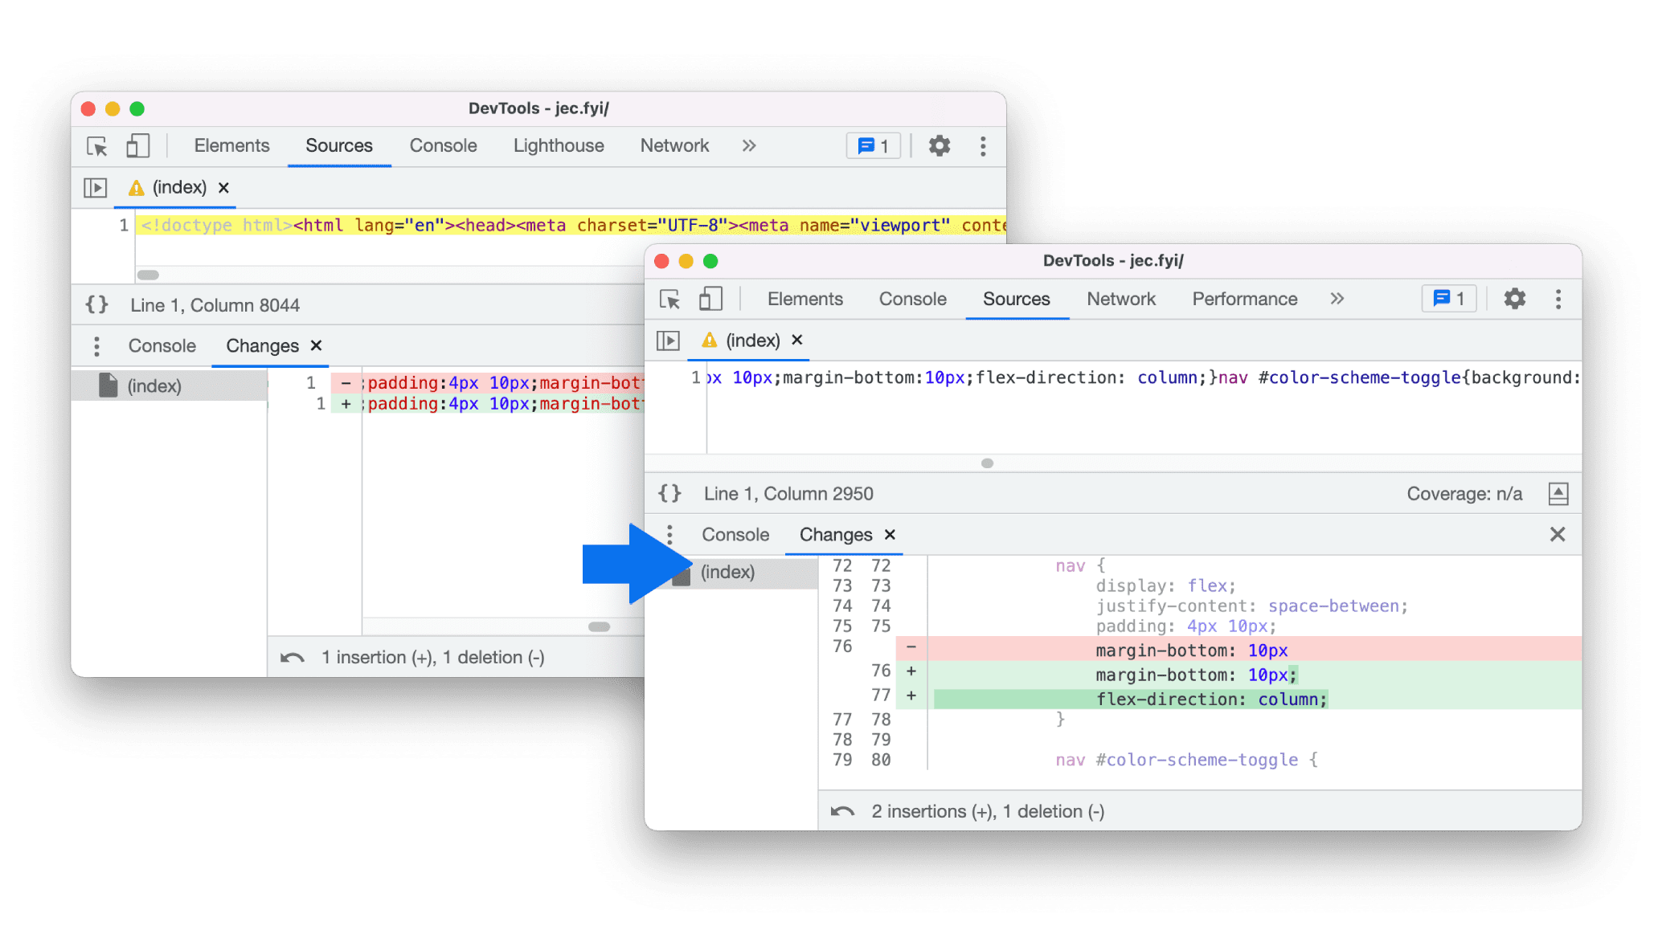The width and height of the screenshot is (1654, 930).
Task: Close the Changes panel tab
Action: coord(890,534)
